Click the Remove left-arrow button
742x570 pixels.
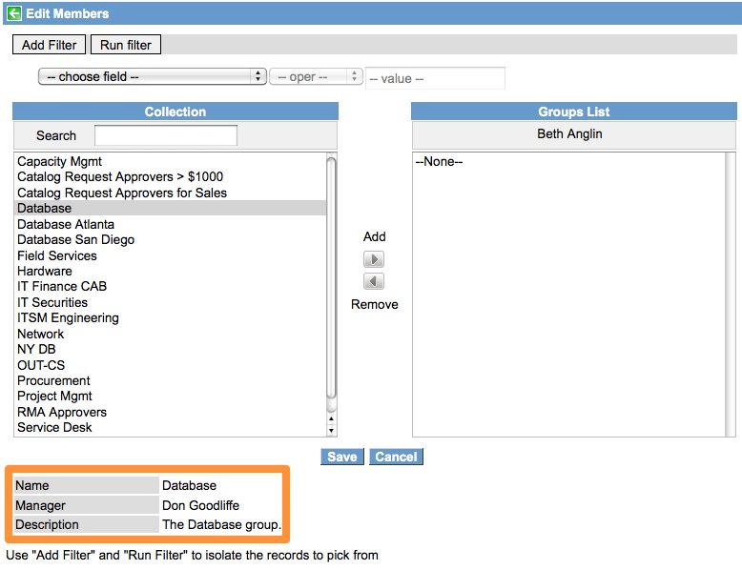point(375,282)
